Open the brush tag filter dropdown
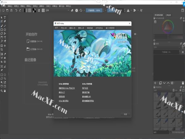 click(x=162, y=90)
